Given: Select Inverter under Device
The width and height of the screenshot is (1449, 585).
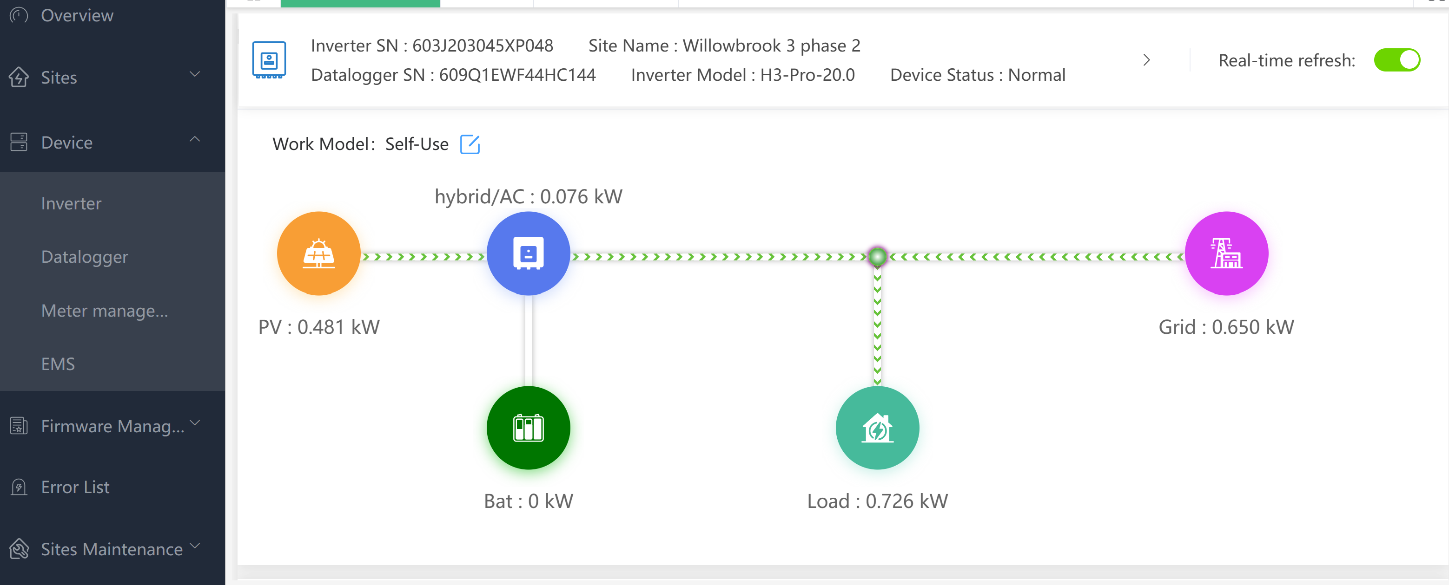Looking at the screenshot, I should (72, 203).
